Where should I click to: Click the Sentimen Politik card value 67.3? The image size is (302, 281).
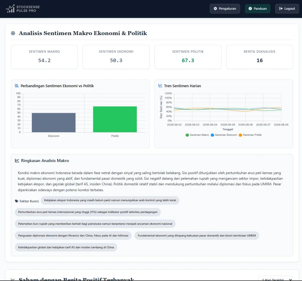coord(188,60)
